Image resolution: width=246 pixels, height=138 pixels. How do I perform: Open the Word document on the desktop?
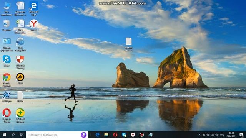20,8
